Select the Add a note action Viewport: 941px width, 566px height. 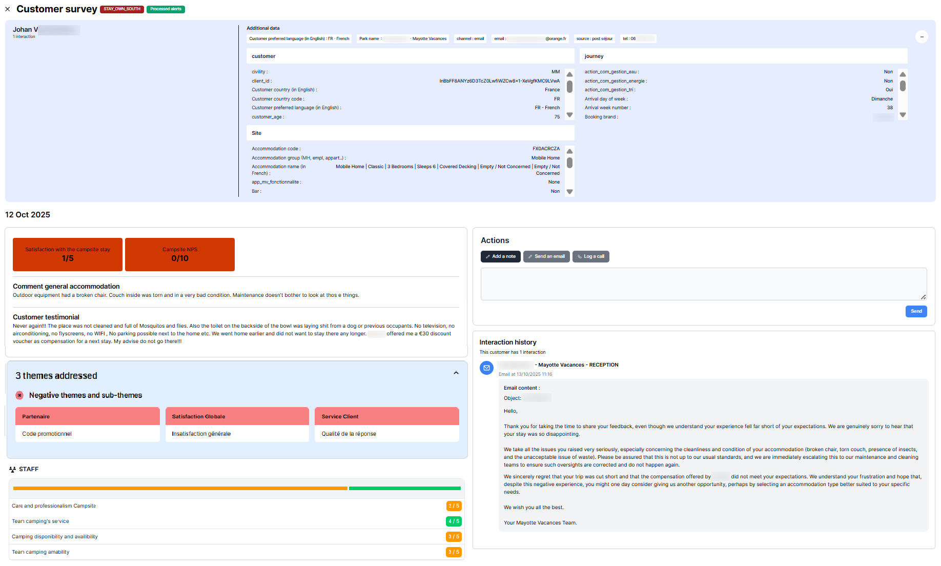(500, 256)
